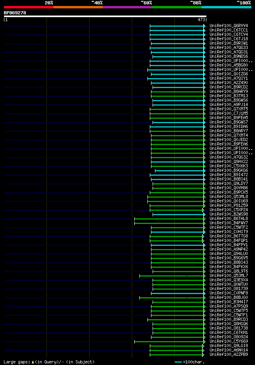The width and height of the screenshot is (255, 365).
Task: Open hit UniRef100_A2Z490
Action: [229, 82]
